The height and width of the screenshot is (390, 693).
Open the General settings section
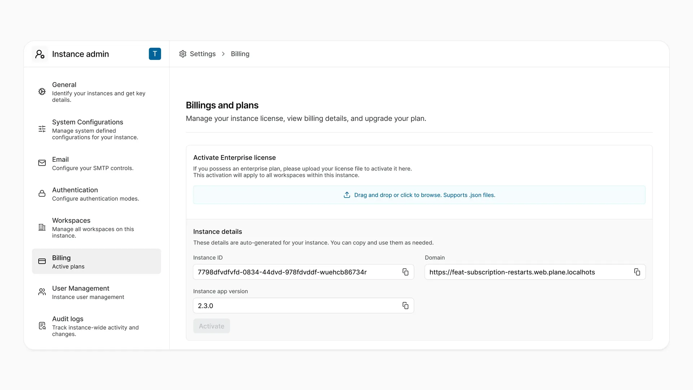coord(96,92)
